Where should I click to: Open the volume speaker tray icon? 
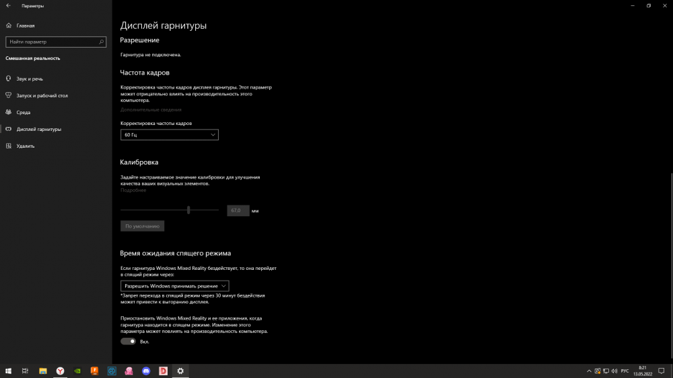coord(614,371)
